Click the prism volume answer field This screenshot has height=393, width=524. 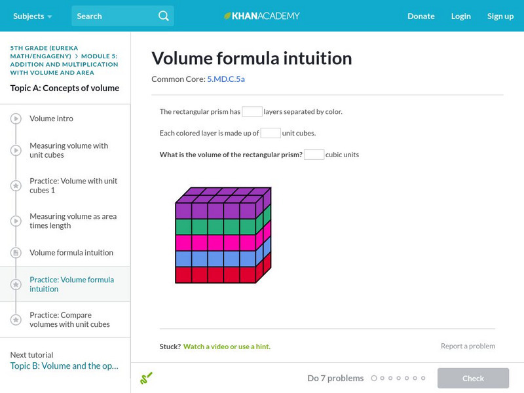314,155
